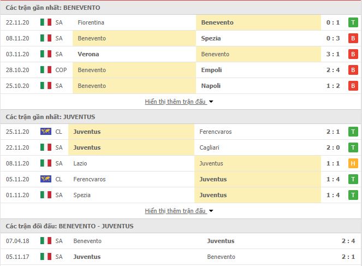Click red B badge for Spezia 0:3 match
This screenshot has height=266, width=362.
click(x=353, y=38)
